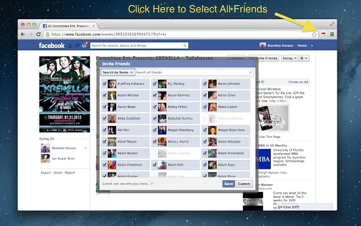This screenshot has width=361, height=226.
Task: Remove Brandon Kovacs from Going list
Action: (85, 148)
